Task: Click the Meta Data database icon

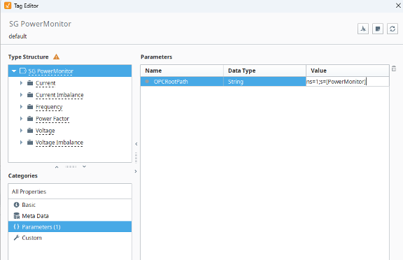Action: pos(17,215)
